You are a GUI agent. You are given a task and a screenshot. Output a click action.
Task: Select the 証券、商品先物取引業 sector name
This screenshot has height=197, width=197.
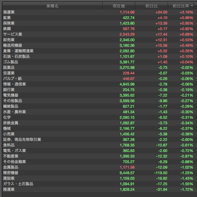tap(22, 140)
